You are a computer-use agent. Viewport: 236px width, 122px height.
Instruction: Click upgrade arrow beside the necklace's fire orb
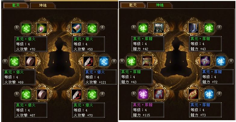[x=17, y=28]
